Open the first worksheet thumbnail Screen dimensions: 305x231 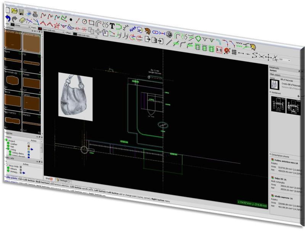[x=278, y=104]
